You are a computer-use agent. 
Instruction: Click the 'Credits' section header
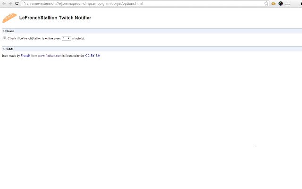[152, 49]
